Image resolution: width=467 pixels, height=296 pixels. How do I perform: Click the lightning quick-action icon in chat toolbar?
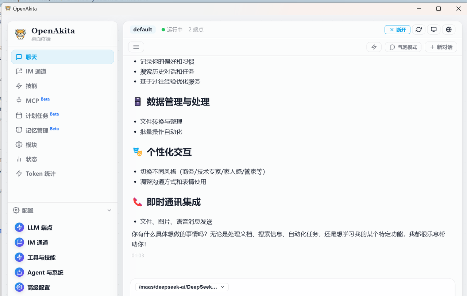[x=374, y=47]
